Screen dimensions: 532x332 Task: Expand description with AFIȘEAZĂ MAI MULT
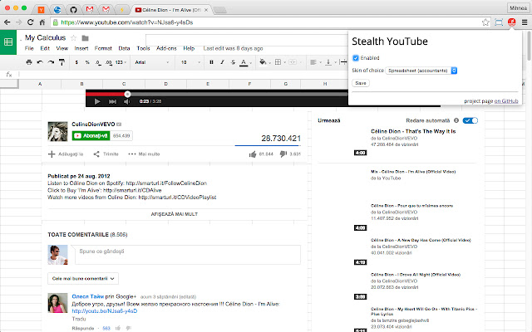(x=175, y=214)
